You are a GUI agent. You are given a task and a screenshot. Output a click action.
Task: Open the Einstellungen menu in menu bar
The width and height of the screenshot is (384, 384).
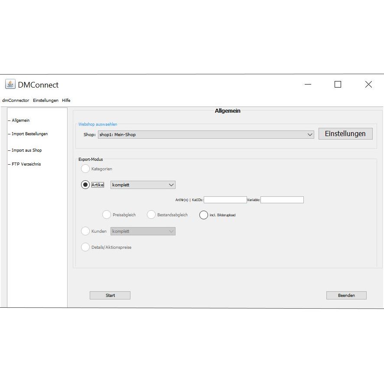click(x=46, y=101)
